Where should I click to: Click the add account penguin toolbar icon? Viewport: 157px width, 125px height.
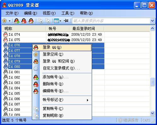pos(17,21)
